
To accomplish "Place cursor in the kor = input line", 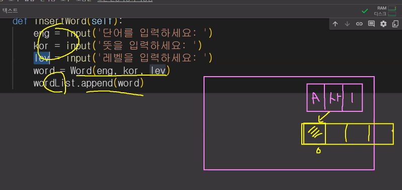I will [118, 46].
